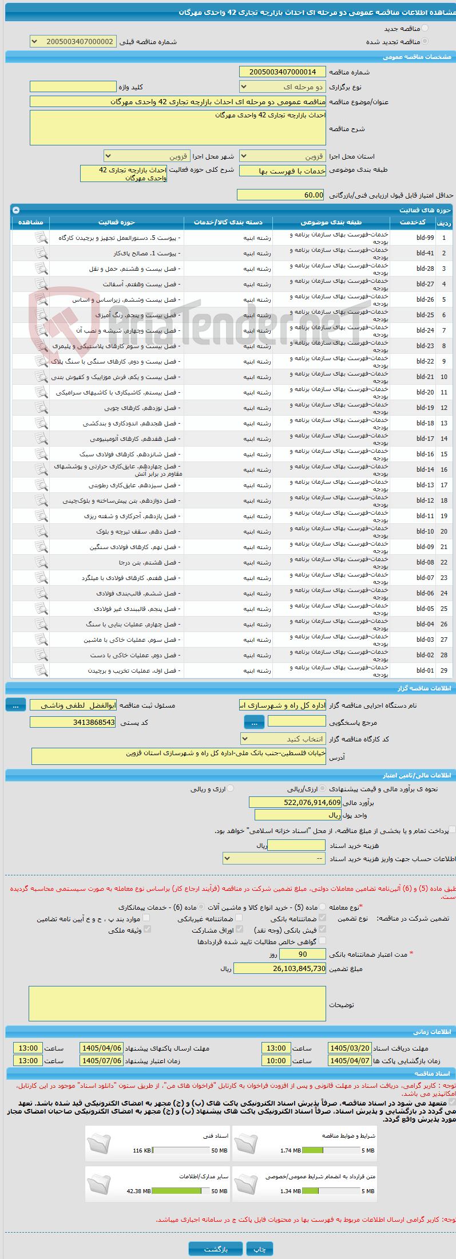Viewport: 456px width, 1259px height.
Task: Click the سایر مدارک/اطلاعات size bar
Action: (181, 1191)
